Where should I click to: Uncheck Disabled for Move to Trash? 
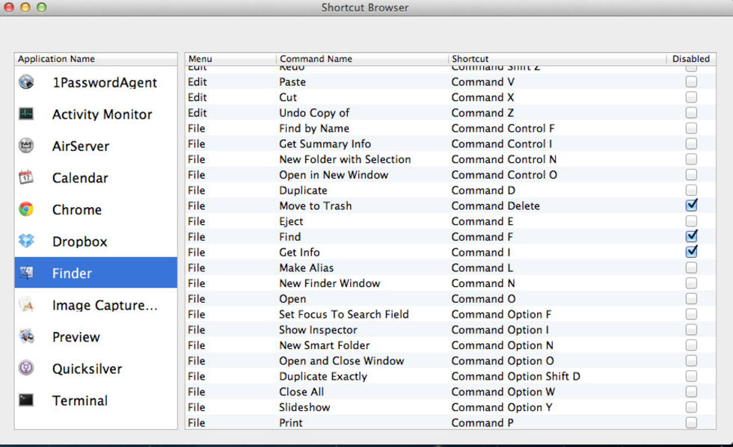[x=691, y=205]
